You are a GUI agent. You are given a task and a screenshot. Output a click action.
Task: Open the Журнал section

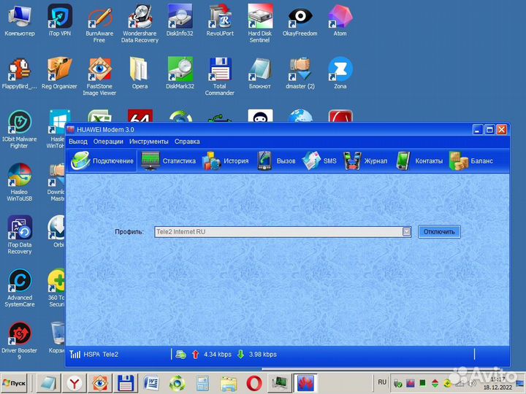tap(365, 161)
